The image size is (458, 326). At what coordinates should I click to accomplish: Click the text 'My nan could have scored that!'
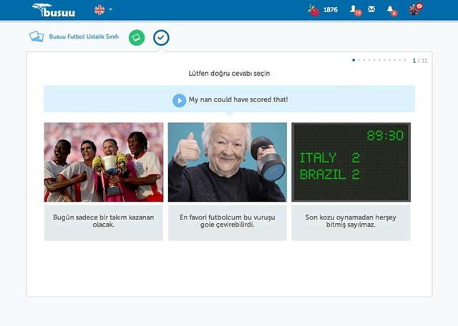click(x=238, y=100)
